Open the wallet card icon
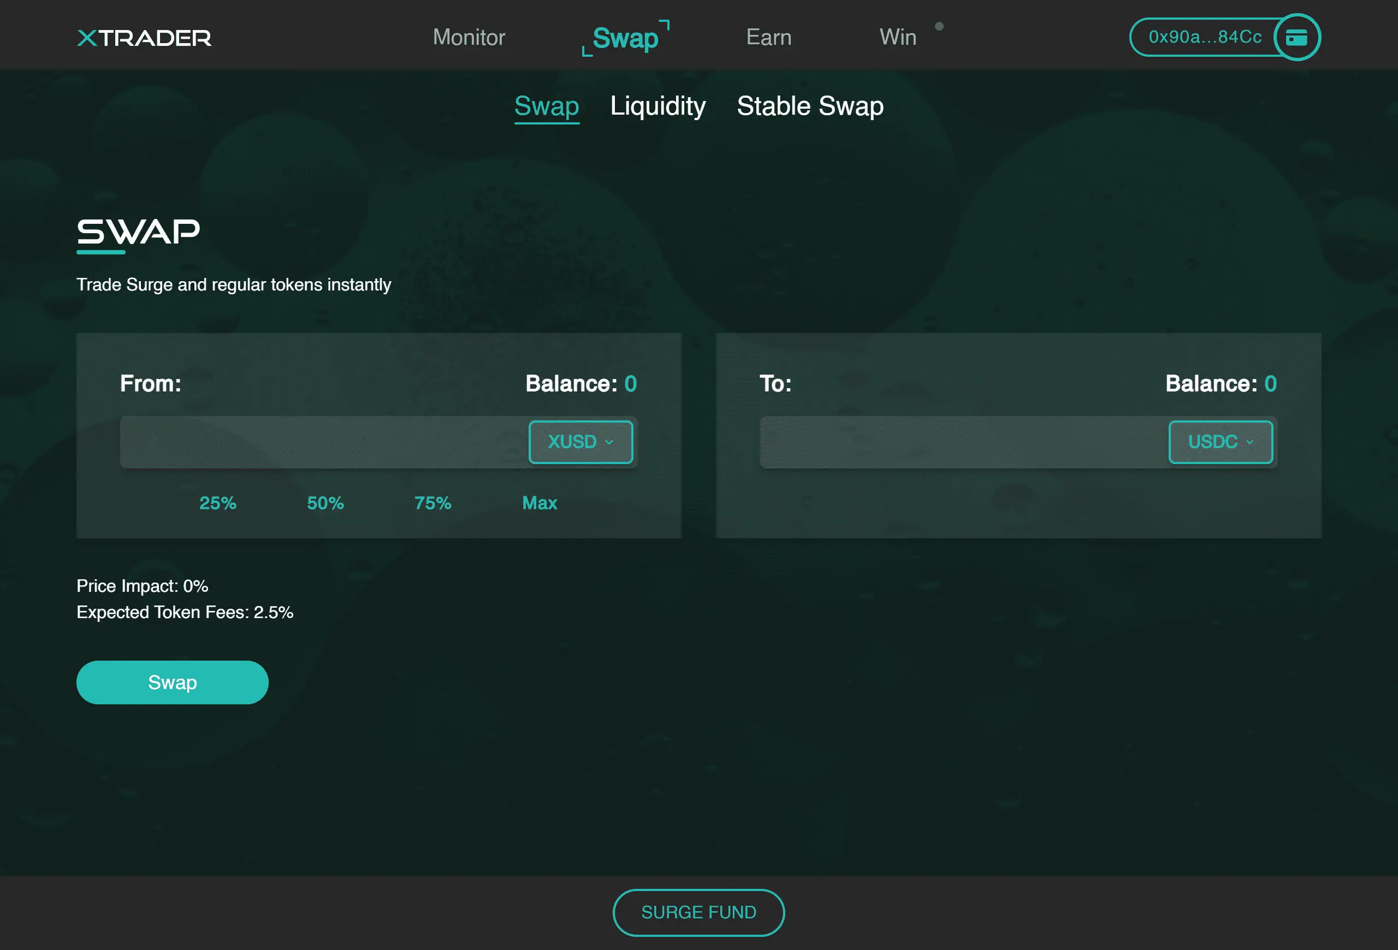 click(1296, 37)
